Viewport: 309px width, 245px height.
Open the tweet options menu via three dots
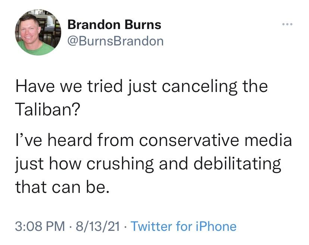tap(287, 23)
